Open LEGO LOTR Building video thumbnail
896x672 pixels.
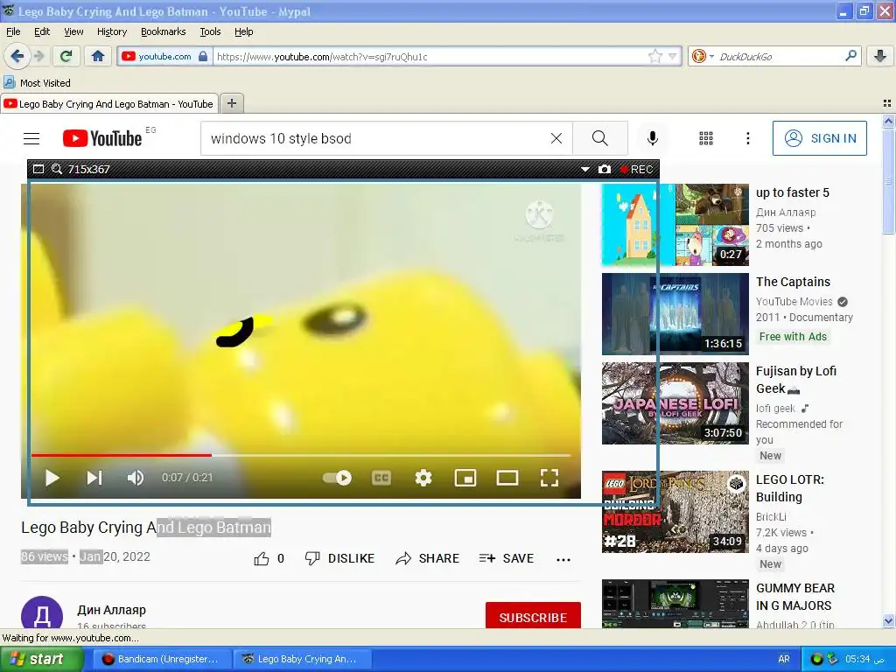pyautogui.click(x=675, y=512)
